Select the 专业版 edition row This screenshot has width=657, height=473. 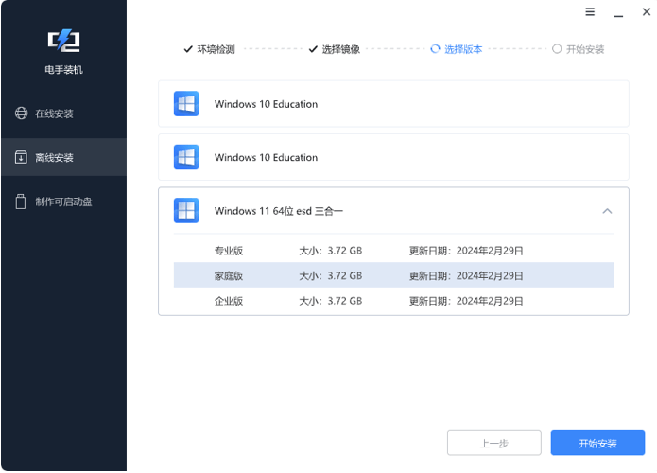tap(393, 251)
